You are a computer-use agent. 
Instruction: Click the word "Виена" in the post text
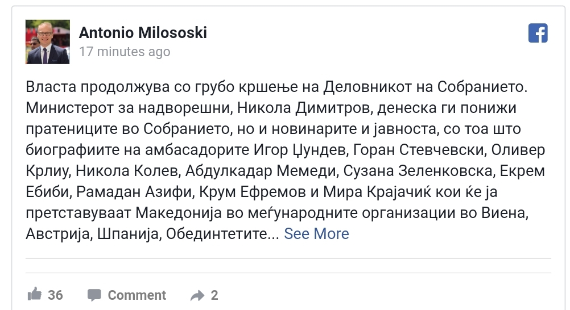point(521,213)
